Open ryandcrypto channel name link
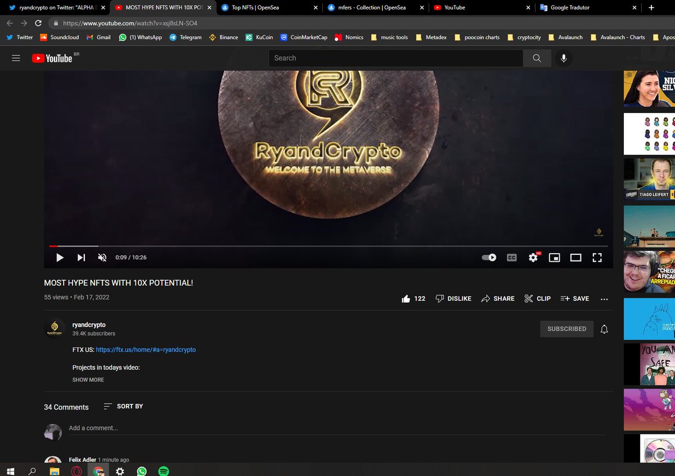The height and width of the screenshot is (476, 675). [89, 325]
